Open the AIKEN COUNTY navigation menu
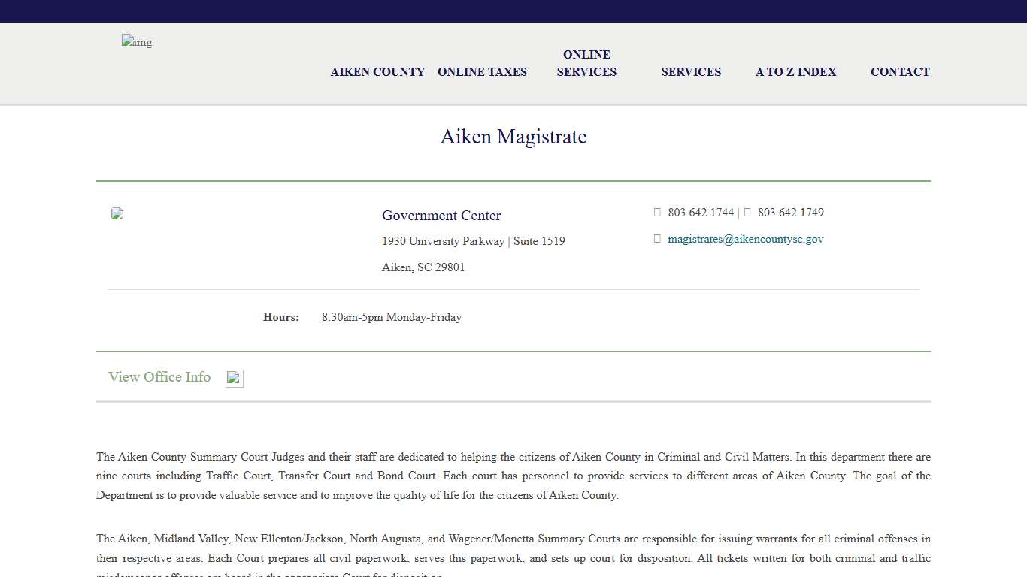Image resolution: width=1027 pixels, height=577 pixels. point(377,71)
